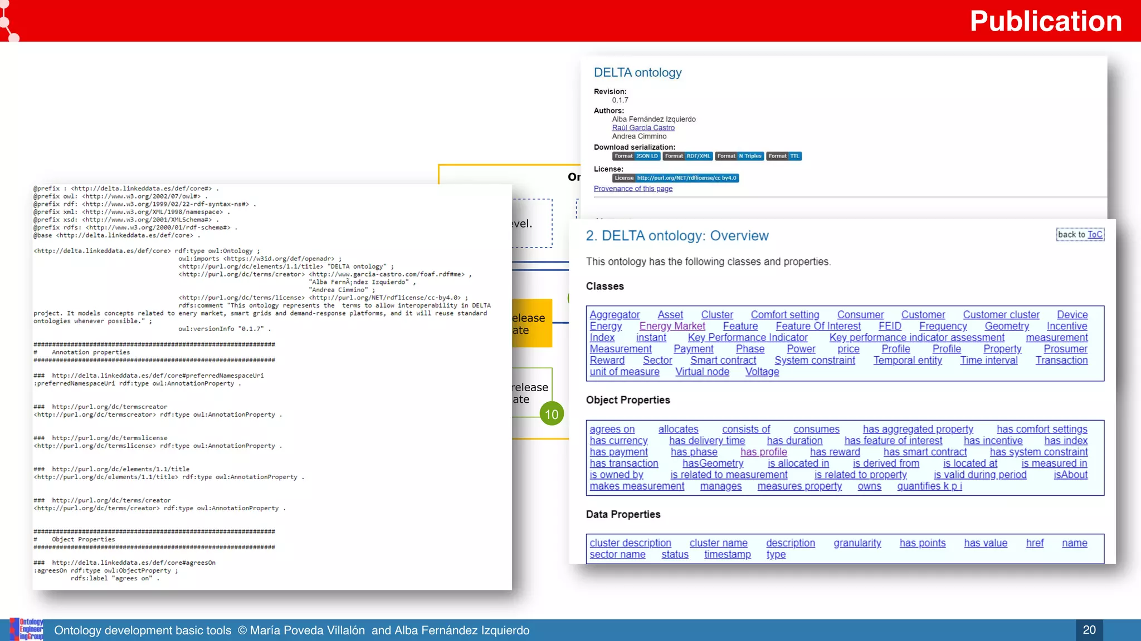This screenshot has height=641, width=1141.
Task: Open the has smart contract link
Action: click(x=925, y=452)
